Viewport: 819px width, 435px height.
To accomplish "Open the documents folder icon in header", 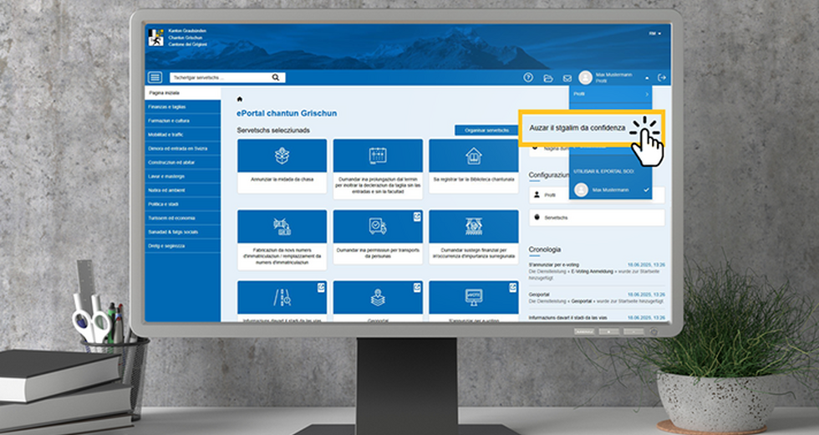I will pos(548,78).
